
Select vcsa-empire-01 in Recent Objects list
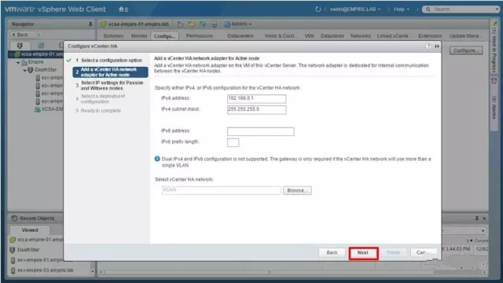point(37,240)
